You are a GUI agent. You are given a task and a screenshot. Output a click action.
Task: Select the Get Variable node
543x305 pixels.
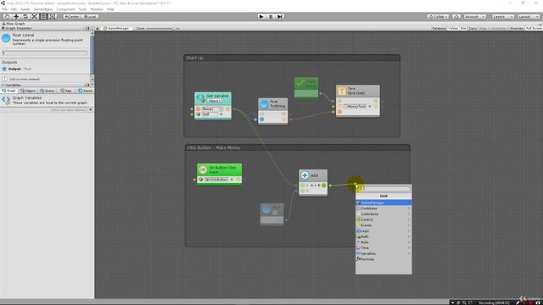213,105
